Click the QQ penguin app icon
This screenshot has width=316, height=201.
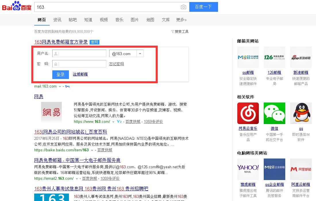(301, 113)
